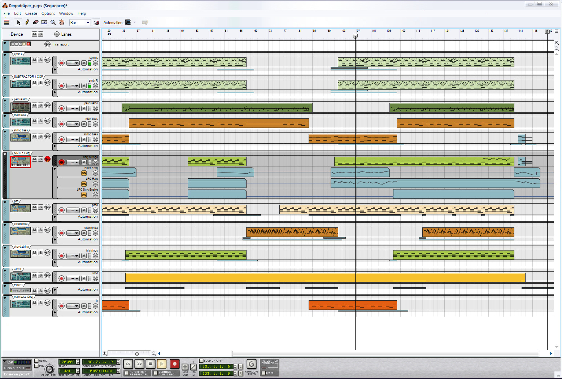Image resolution: width=562 pixels, height=379 pixels.
Task: Click the horizontal scrollbar of the arrangement
Action: coord(385,354)
